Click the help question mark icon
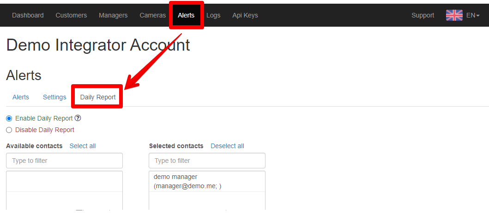This screenshot has width=489, height=213. pyautogui.click(x=78, y=118)
